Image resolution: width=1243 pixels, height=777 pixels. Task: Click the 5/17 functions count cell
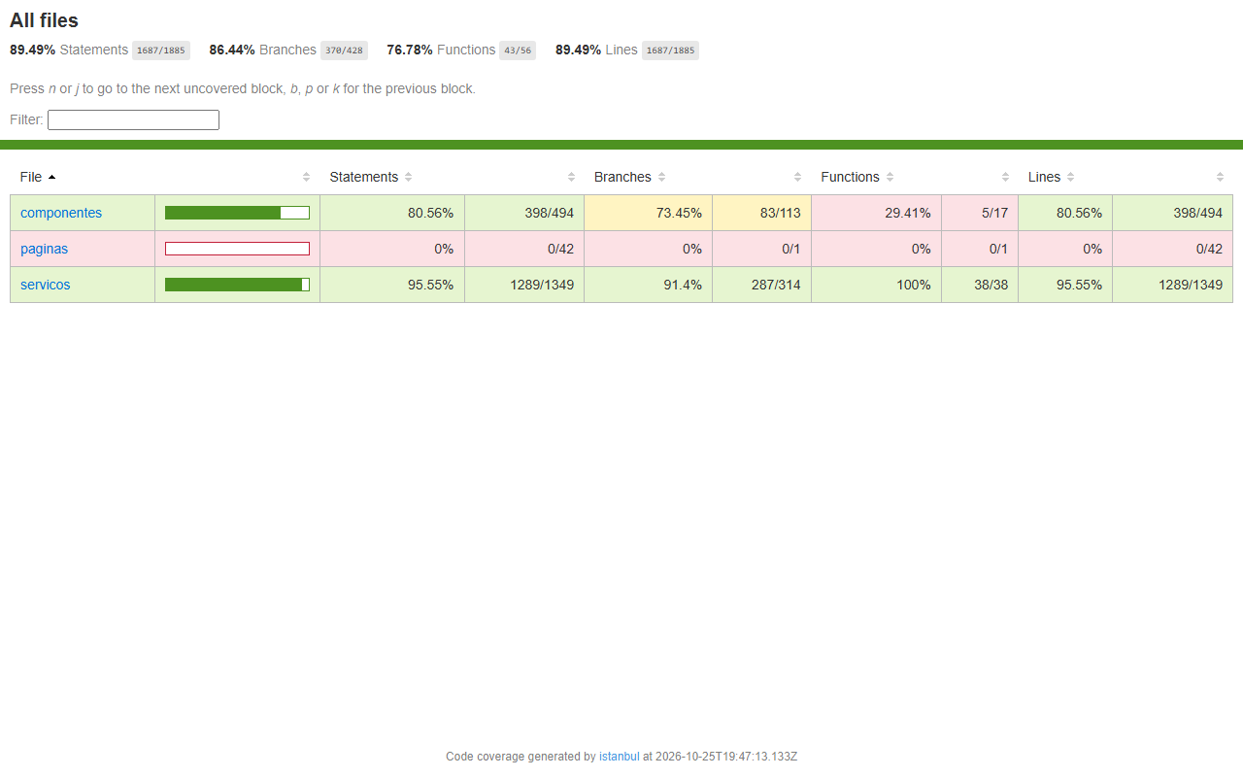[980, 213]
